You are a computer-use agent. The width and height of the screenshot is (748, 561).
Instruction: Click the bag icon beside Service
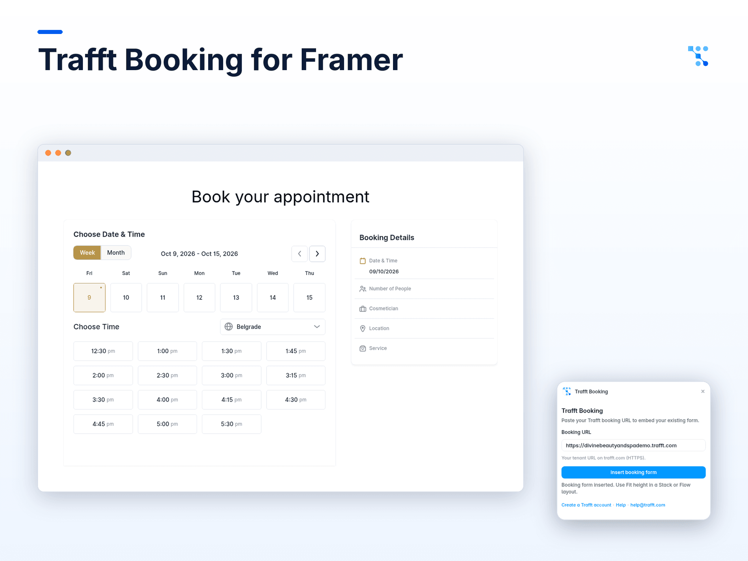(363, 348)
